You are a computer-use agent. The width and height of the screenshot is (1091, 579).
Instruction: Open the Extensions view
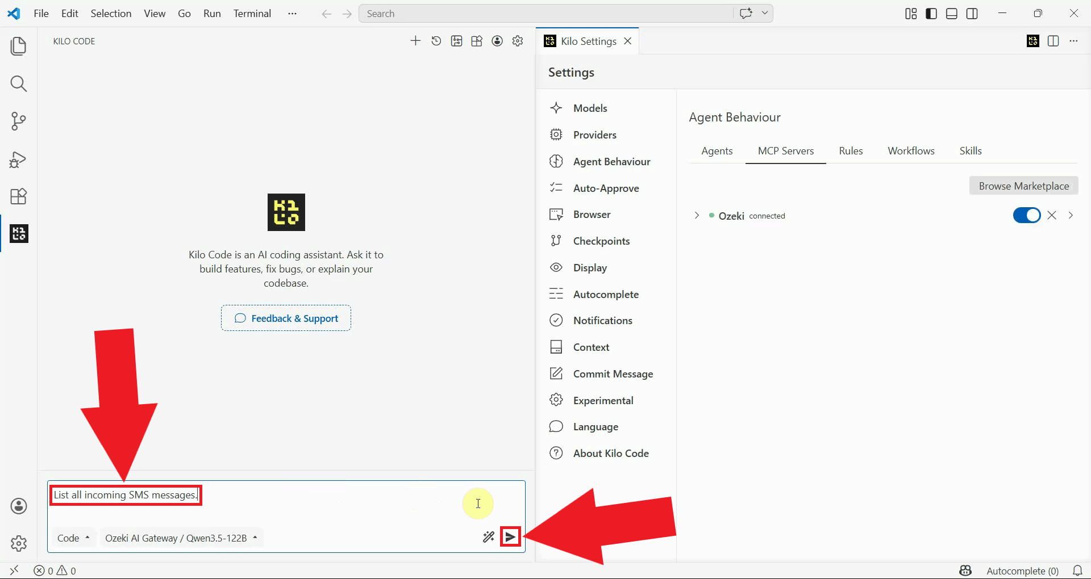point(19,196)
